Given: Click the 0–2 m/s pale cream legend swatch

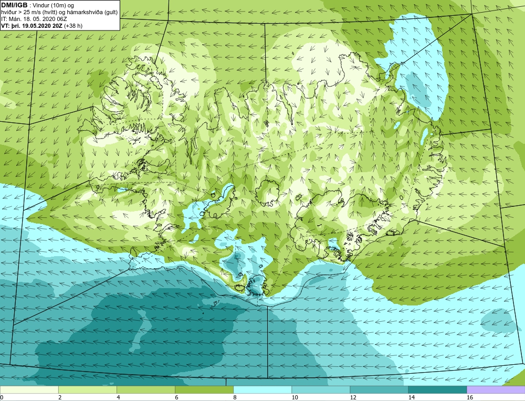Looking at the screenshot, I should pyautogui.click(x=29, y=389).
